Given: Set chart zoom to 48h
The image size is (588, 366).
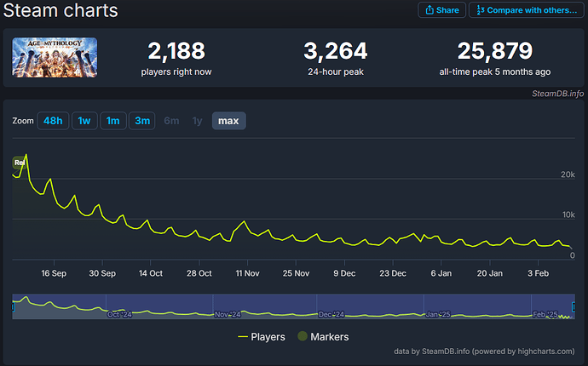Looking at the screenshot, I should pos(53,121).
